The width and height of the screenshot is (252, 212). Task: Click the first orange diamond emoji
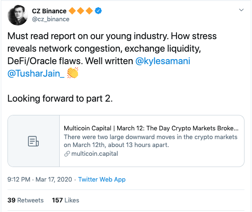[x=72, y=11]
